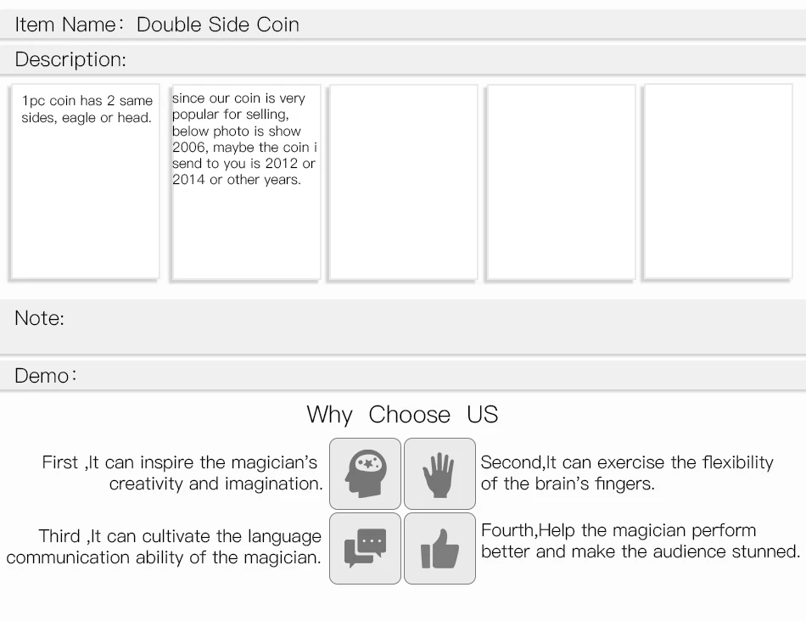806x621 pixels.
Task: Click the creative brain head icon
Action: 365,473
